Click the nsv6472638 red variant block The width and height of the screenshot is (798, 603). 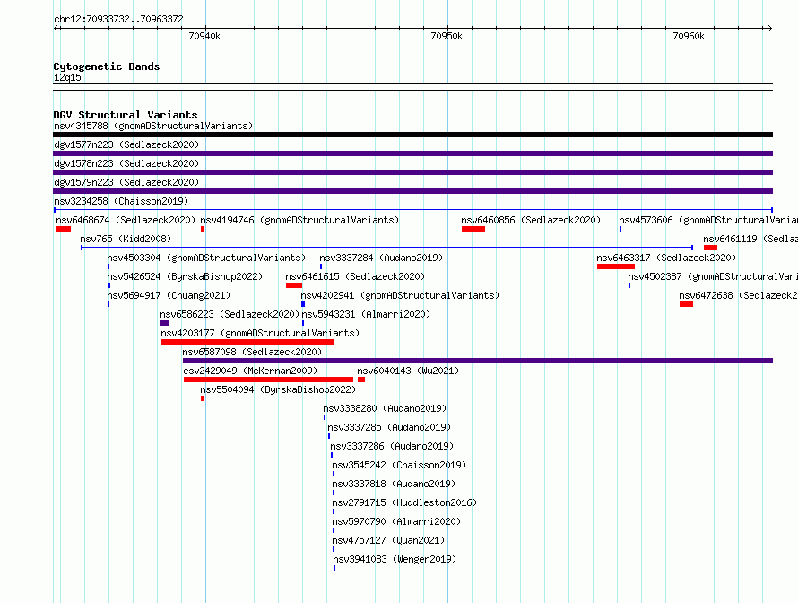[686, 304]
